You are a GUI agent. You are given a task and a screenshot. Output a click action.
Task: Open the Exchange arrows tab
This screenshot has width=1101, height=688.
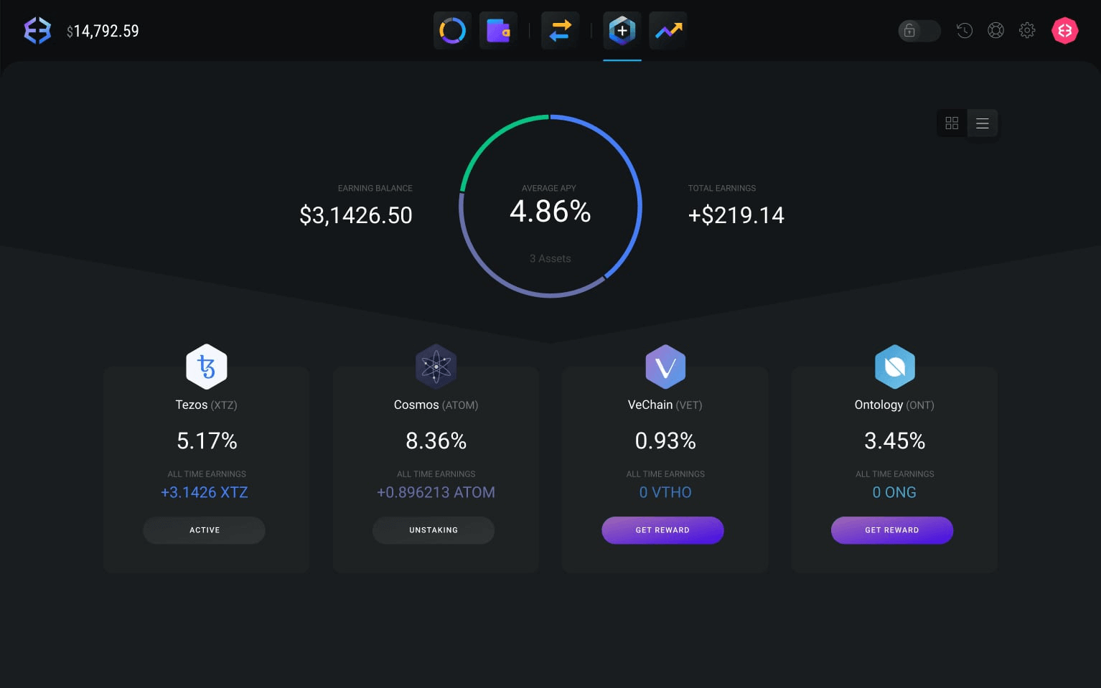tap(561, 31)
